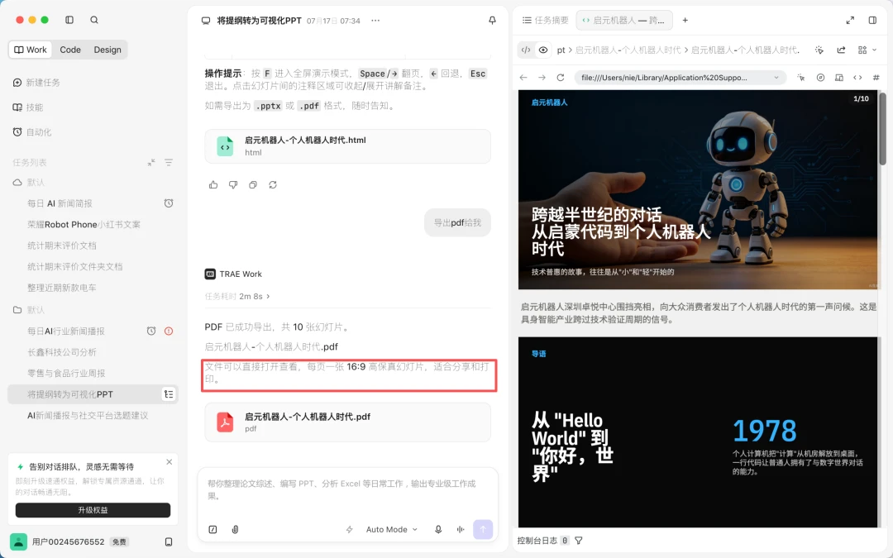Close the upgrade promotion card
Screen dimensions: 893x558
pyautogui.click(x=170, y=462)
